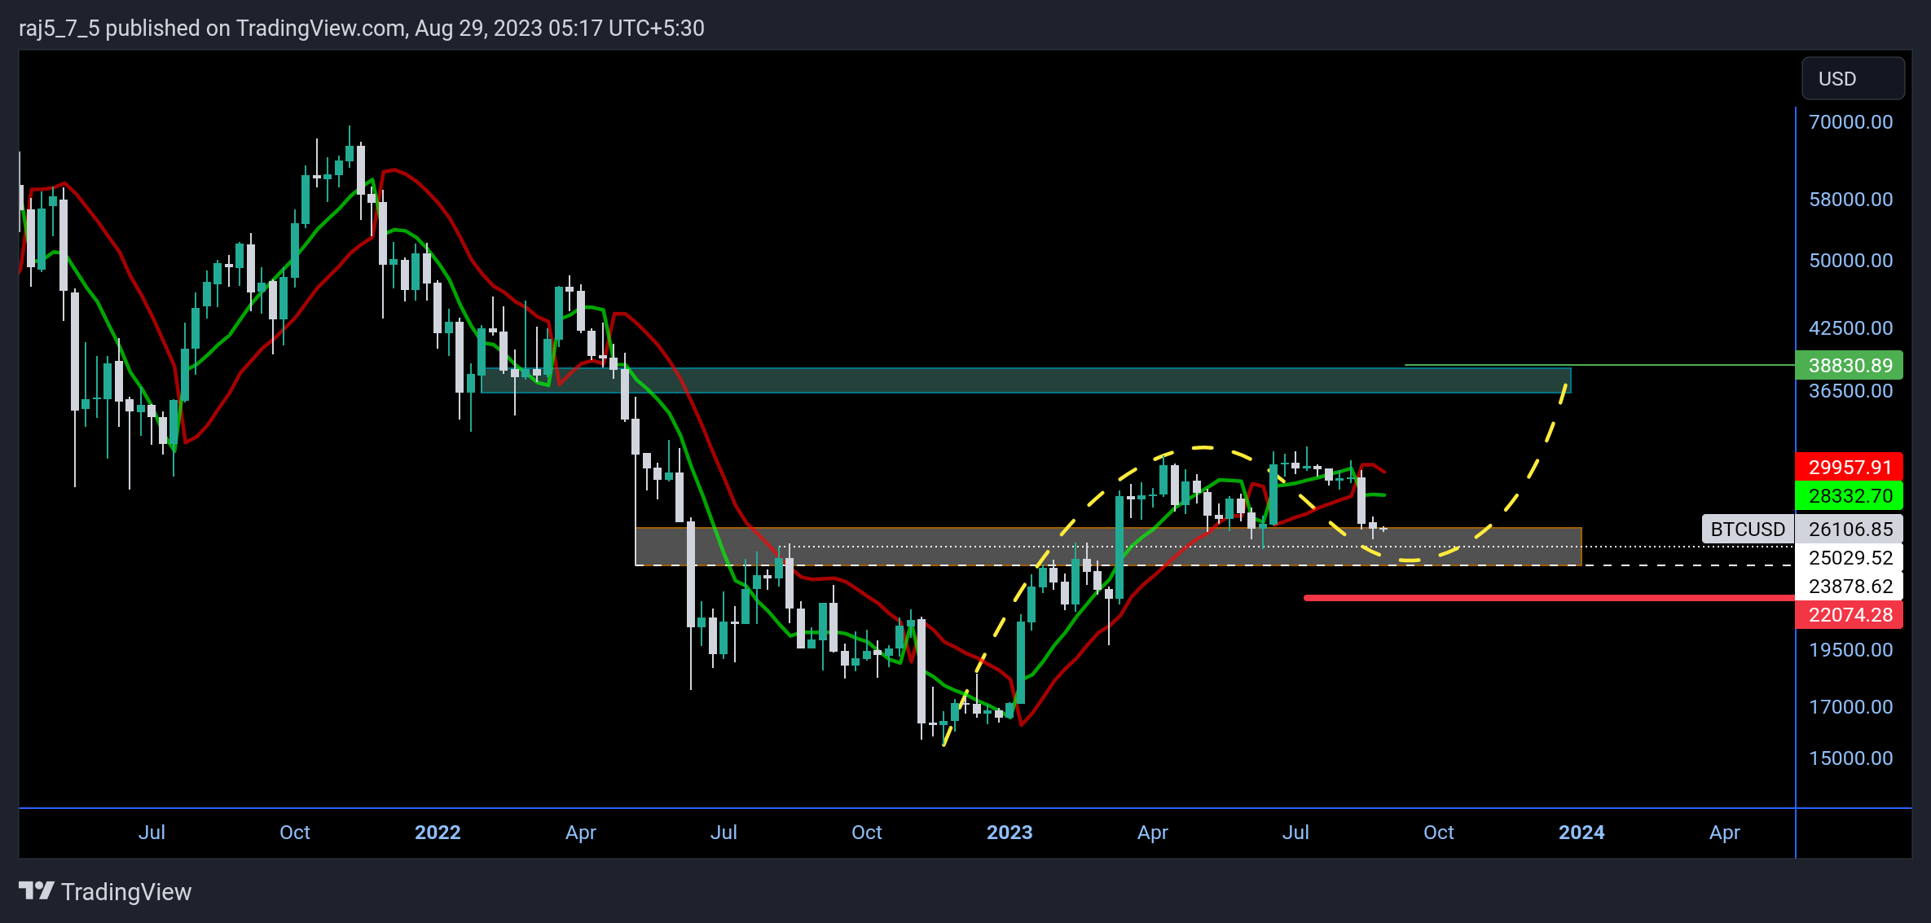Click the 70000.00 price axis tick
Screen dimensions: 1931x923
coord(1850,122)
